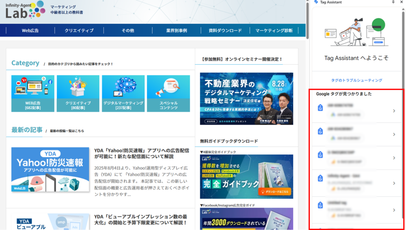Click the Google tag icon of the Infinity Agent row
The width and height of the screenshot is (406, 230).
coord(321,178)
